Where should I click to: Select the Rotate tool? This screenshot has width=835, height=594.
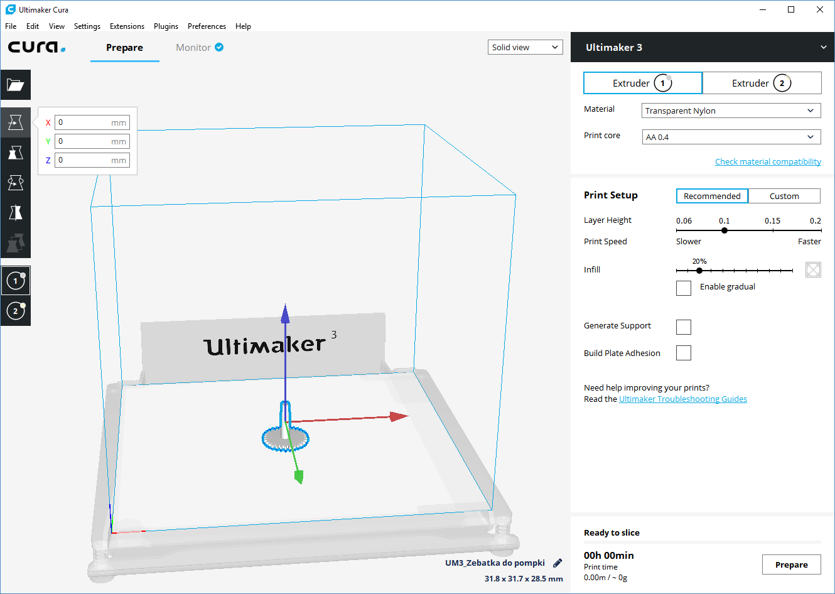coord(16,183)
